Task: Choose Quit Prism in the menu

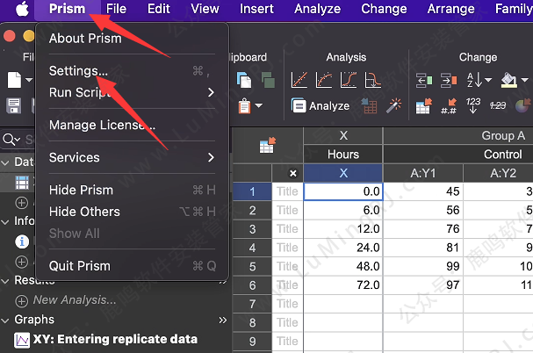Action: (80, 266)
